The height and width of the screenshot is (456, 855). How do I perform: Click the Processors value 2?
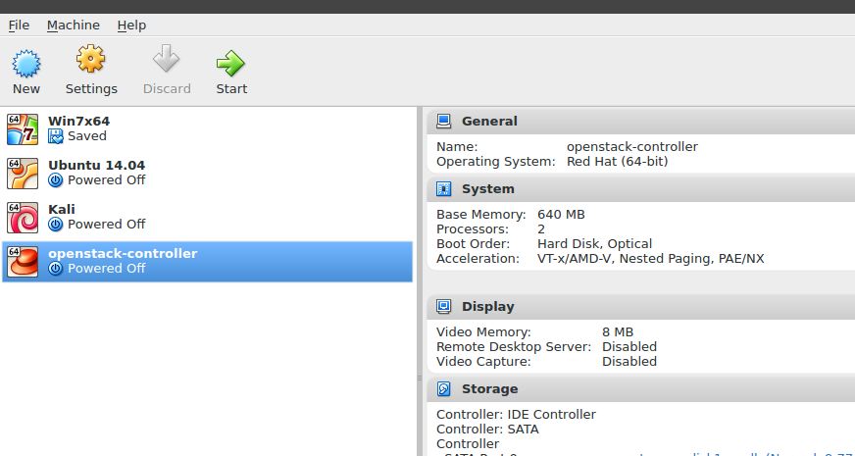point(541,229)
